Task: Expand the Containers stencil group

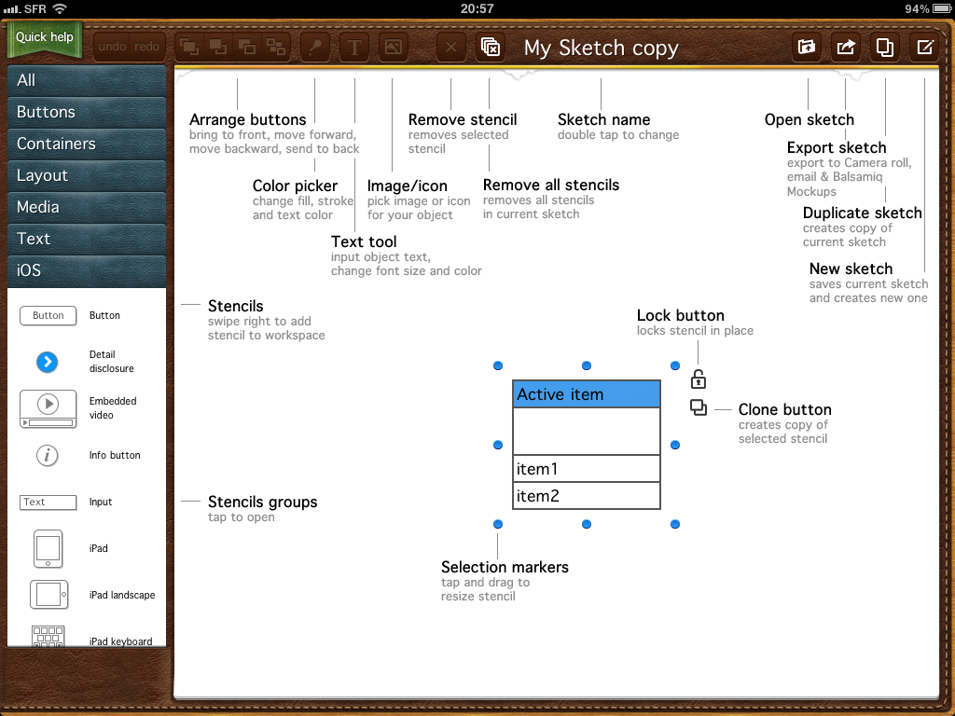Action: click(86, 144)
